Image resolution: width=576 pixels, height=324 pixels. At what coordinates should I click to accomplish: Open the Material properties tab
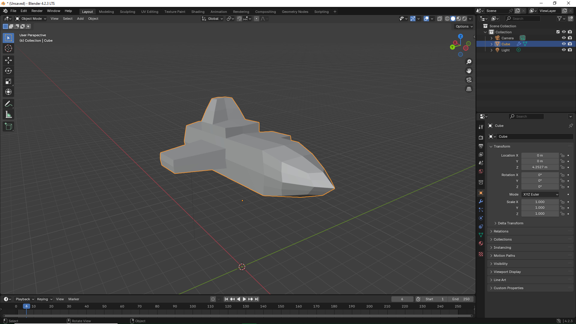click(481, 243)
